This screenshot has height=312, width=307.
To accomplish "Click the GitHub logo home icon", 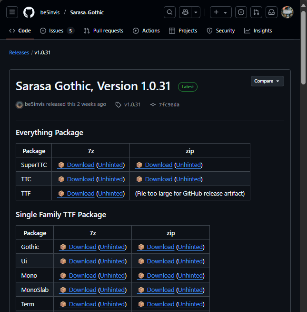I will pyautogui.click(x=29, y=12).
